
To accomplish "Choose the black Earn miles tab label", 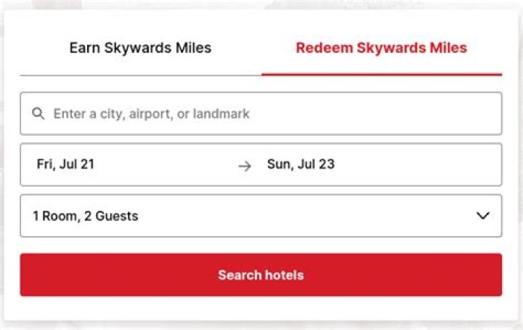I will 140,49.
